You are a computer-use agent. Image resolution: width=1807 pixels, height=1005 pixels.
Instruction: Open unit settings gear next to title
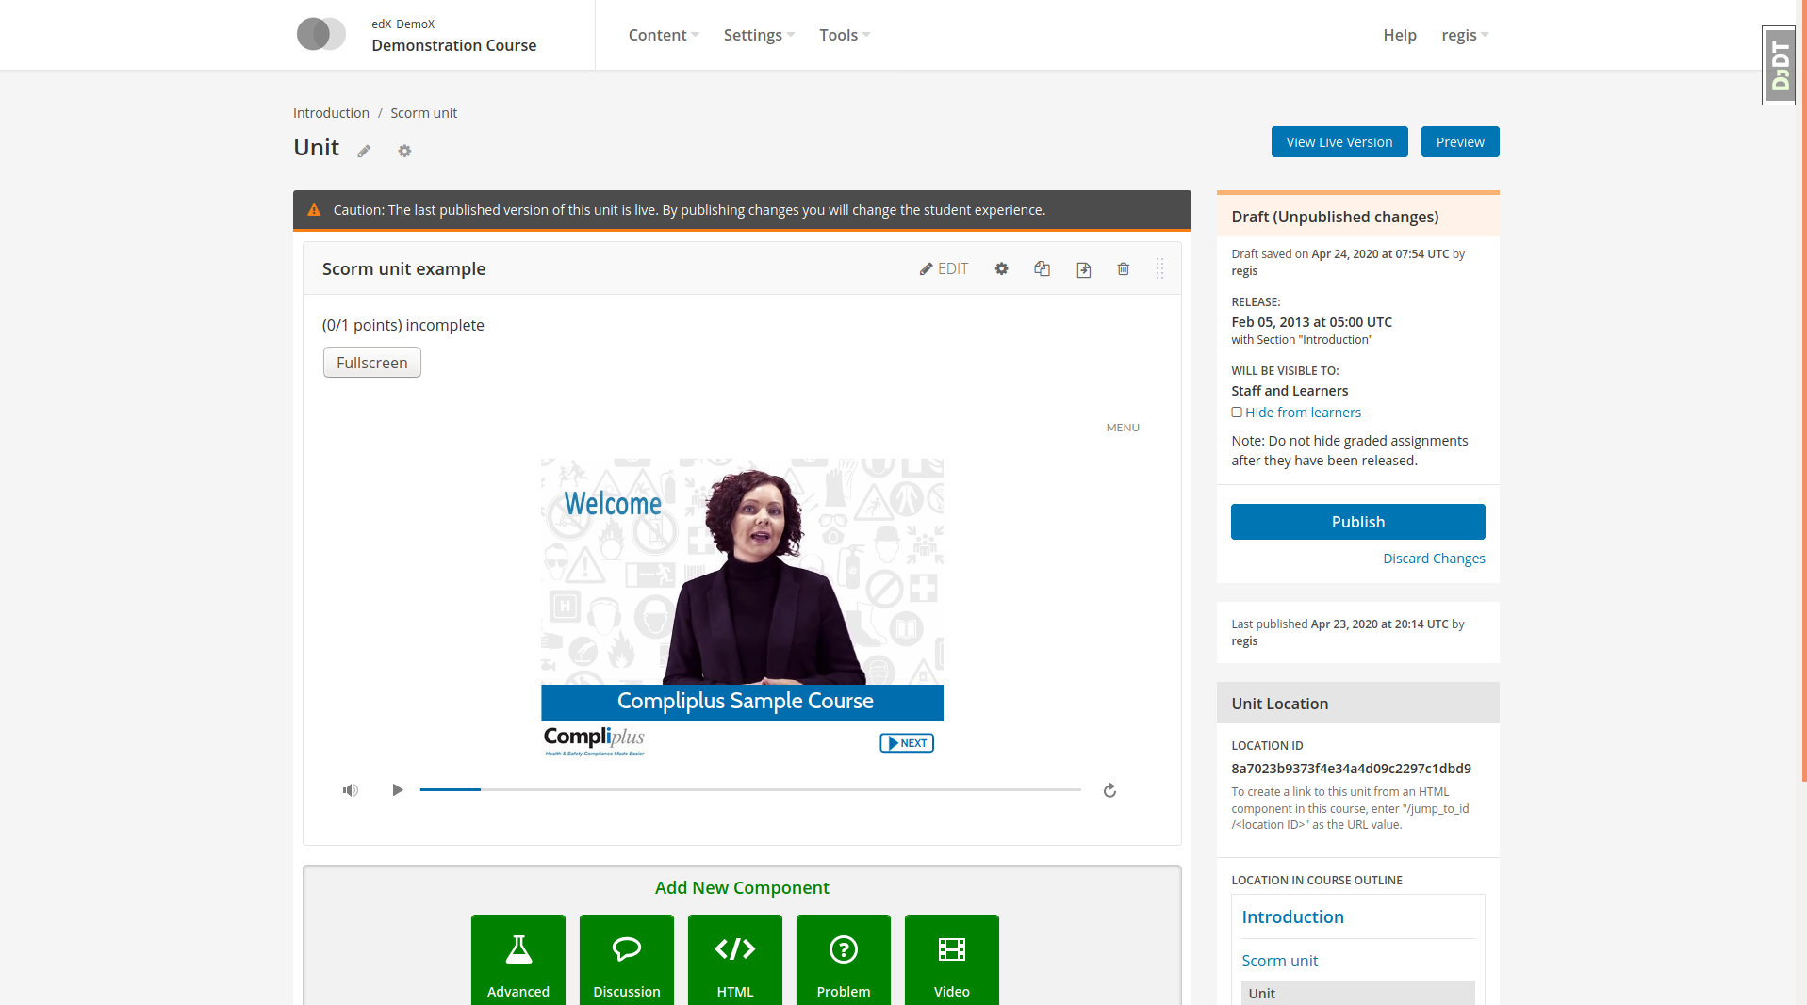pos(404,151)
